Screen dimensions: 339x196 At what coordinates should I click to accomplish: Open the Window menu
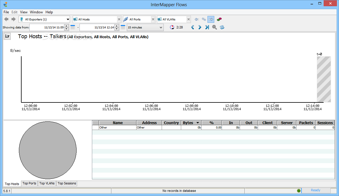[36, 12]
